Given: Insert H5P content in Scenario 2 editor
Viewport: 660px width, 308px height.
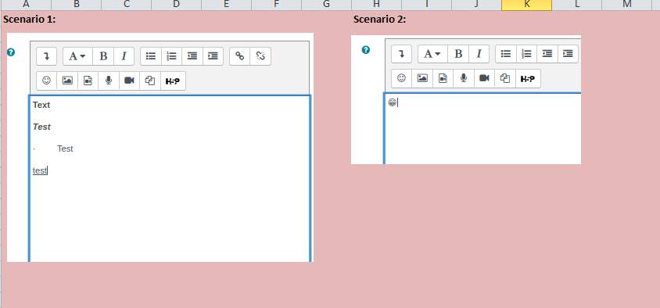Looking at the screenshot, I should click(528, 78).
